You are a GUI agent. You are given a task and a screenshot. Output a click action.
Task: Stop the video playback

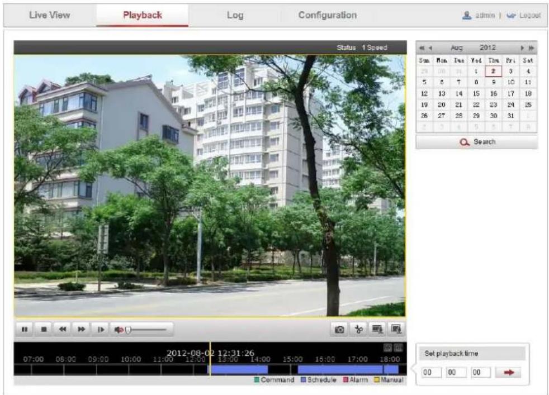(44, 329)
